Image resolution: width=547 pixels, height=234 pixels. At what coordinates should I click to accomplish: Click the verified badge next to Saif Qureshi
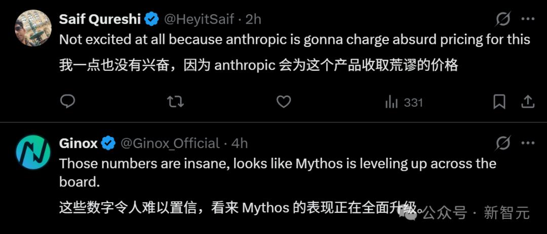coord(151,20)
